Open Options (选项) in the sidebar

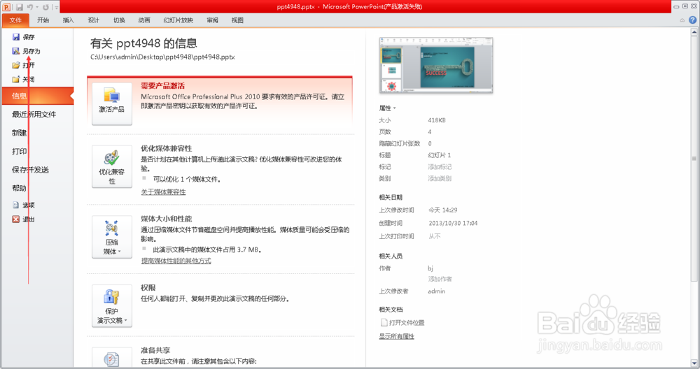tap(23, 205)
